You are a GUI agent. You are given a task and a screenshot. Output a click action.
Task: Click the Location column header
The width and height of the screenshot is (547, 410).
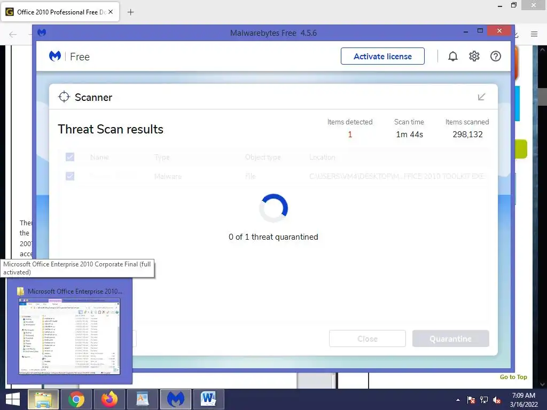coord(322,157)
